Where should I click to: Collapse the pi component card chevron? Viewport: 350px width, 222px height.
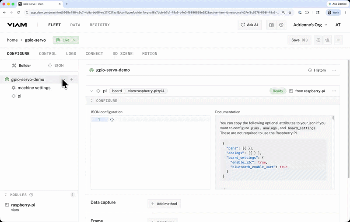click(91, 91)
